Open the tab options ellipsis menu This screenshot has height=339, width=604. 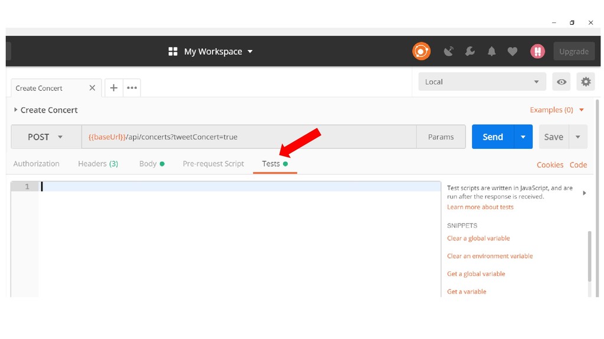click(x=132, y=88)
